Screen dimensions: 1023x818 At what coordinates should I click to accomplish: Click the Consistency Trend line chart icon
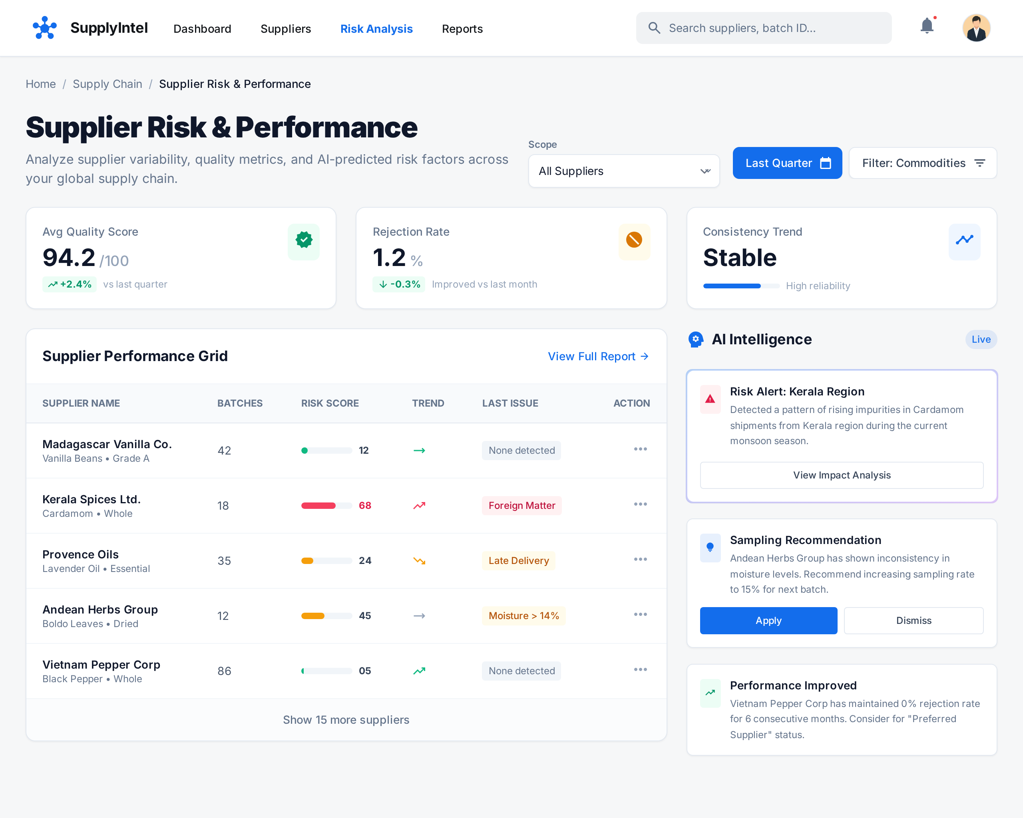(x=964, y=241)
